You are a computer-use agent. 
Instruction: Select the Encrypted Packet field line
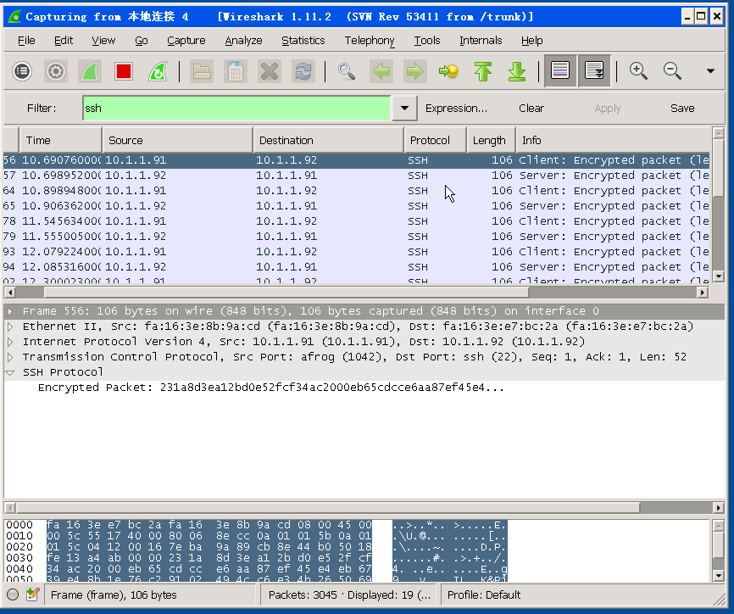coord(271,388)
